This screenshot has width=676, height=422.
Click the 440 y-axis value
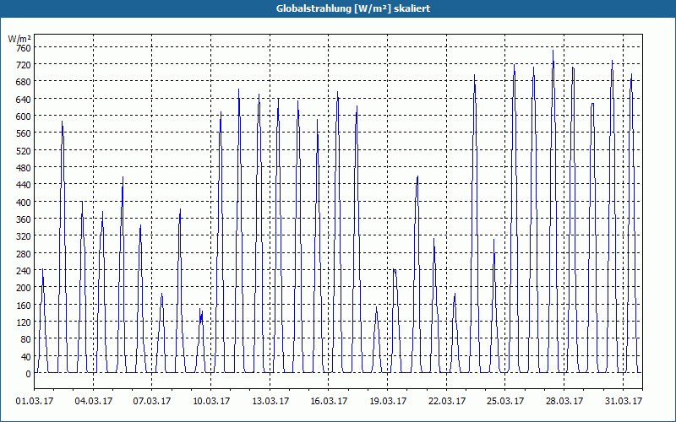click(24, 185)
